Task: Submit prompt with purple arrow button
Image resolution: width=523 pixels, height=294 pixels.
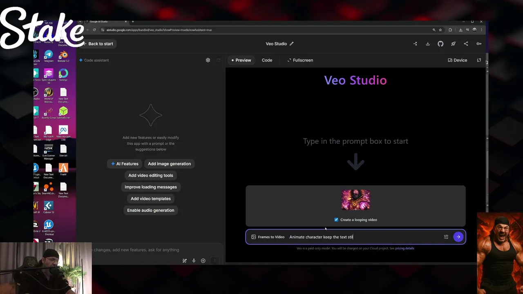Action: [x=458, y=237]
